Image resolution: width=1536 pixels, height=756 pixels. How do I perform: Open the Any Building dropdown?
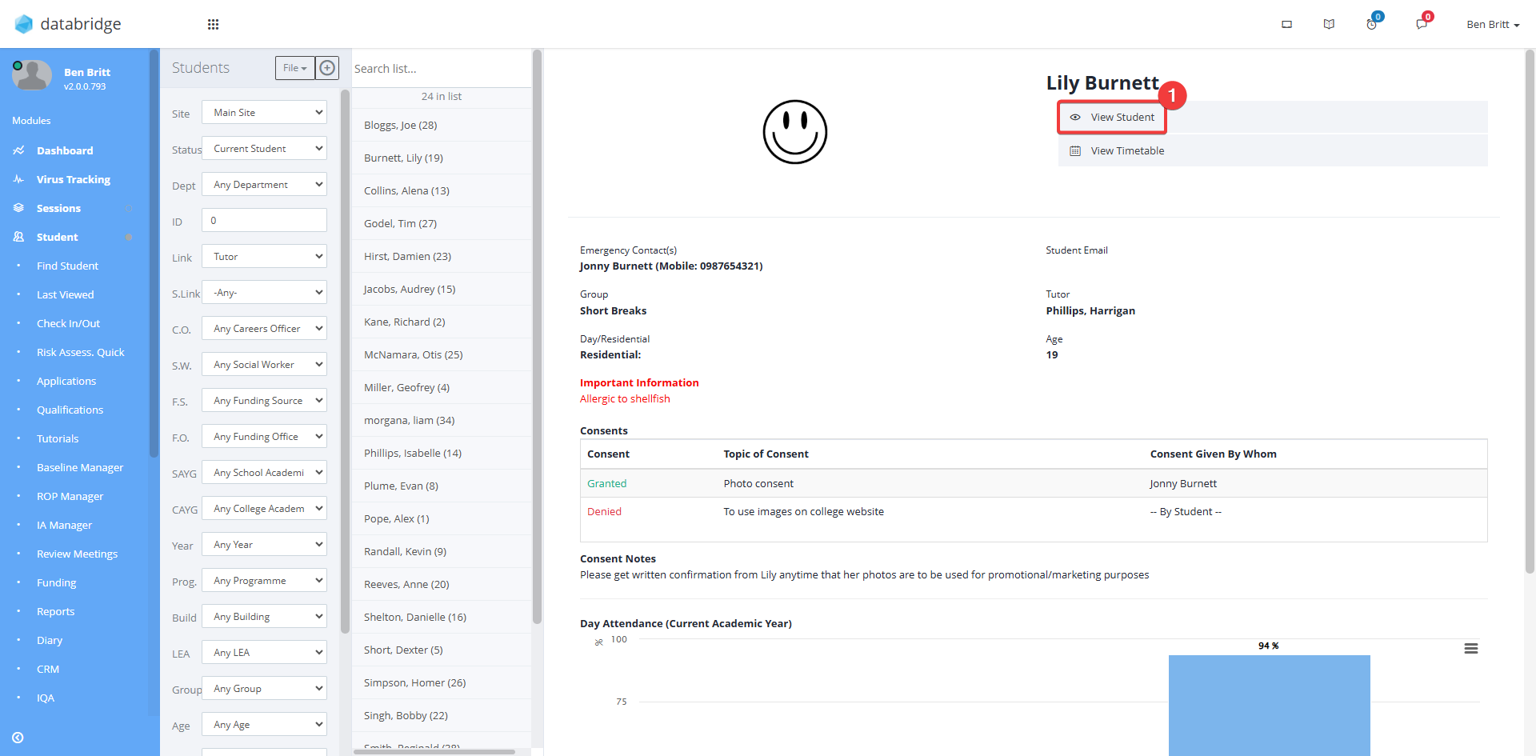(x=264, y=617)
